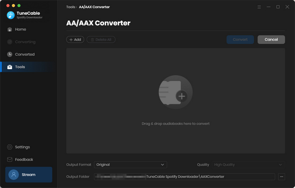Browse output folder with the ellipsis button
Viewport: 295px width, 188px height.
coord(281,177)
